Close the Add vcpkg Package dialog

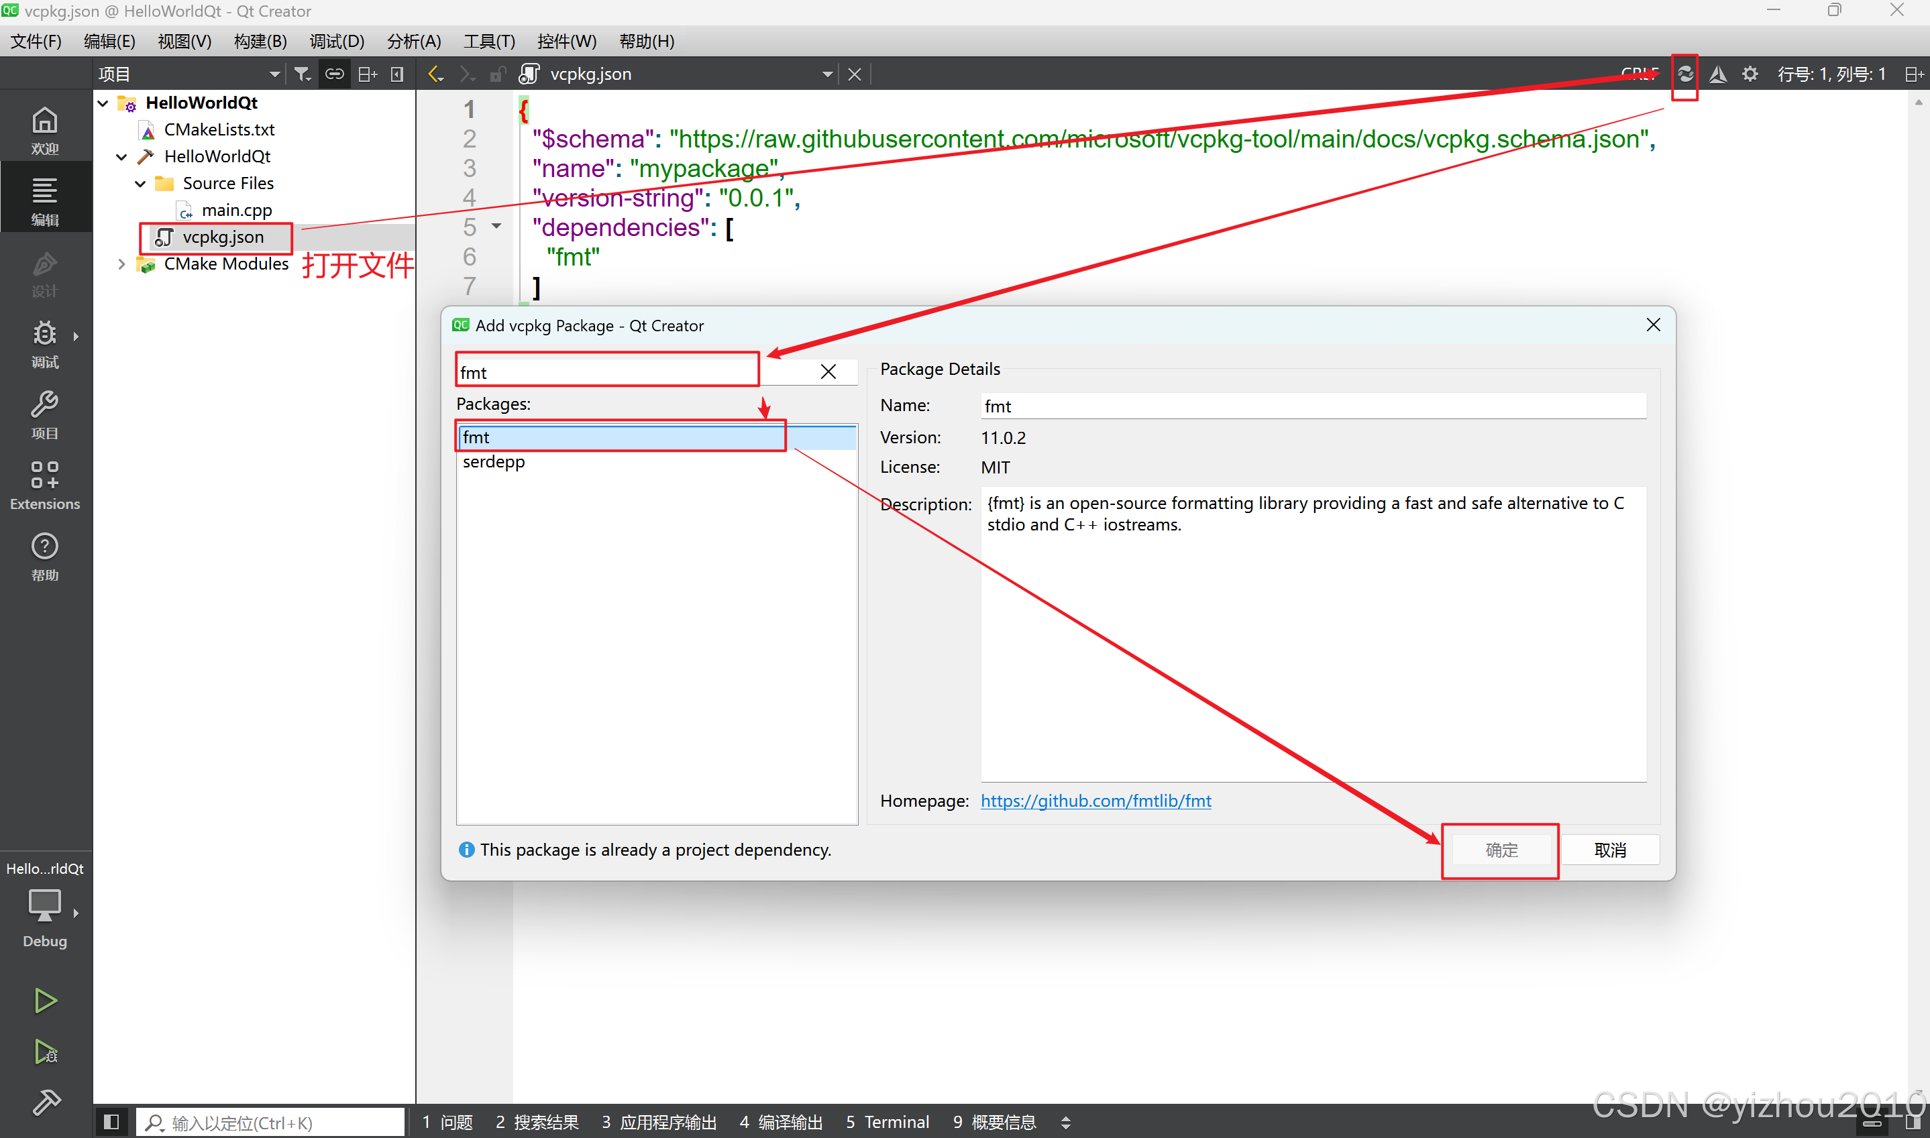1653,325
